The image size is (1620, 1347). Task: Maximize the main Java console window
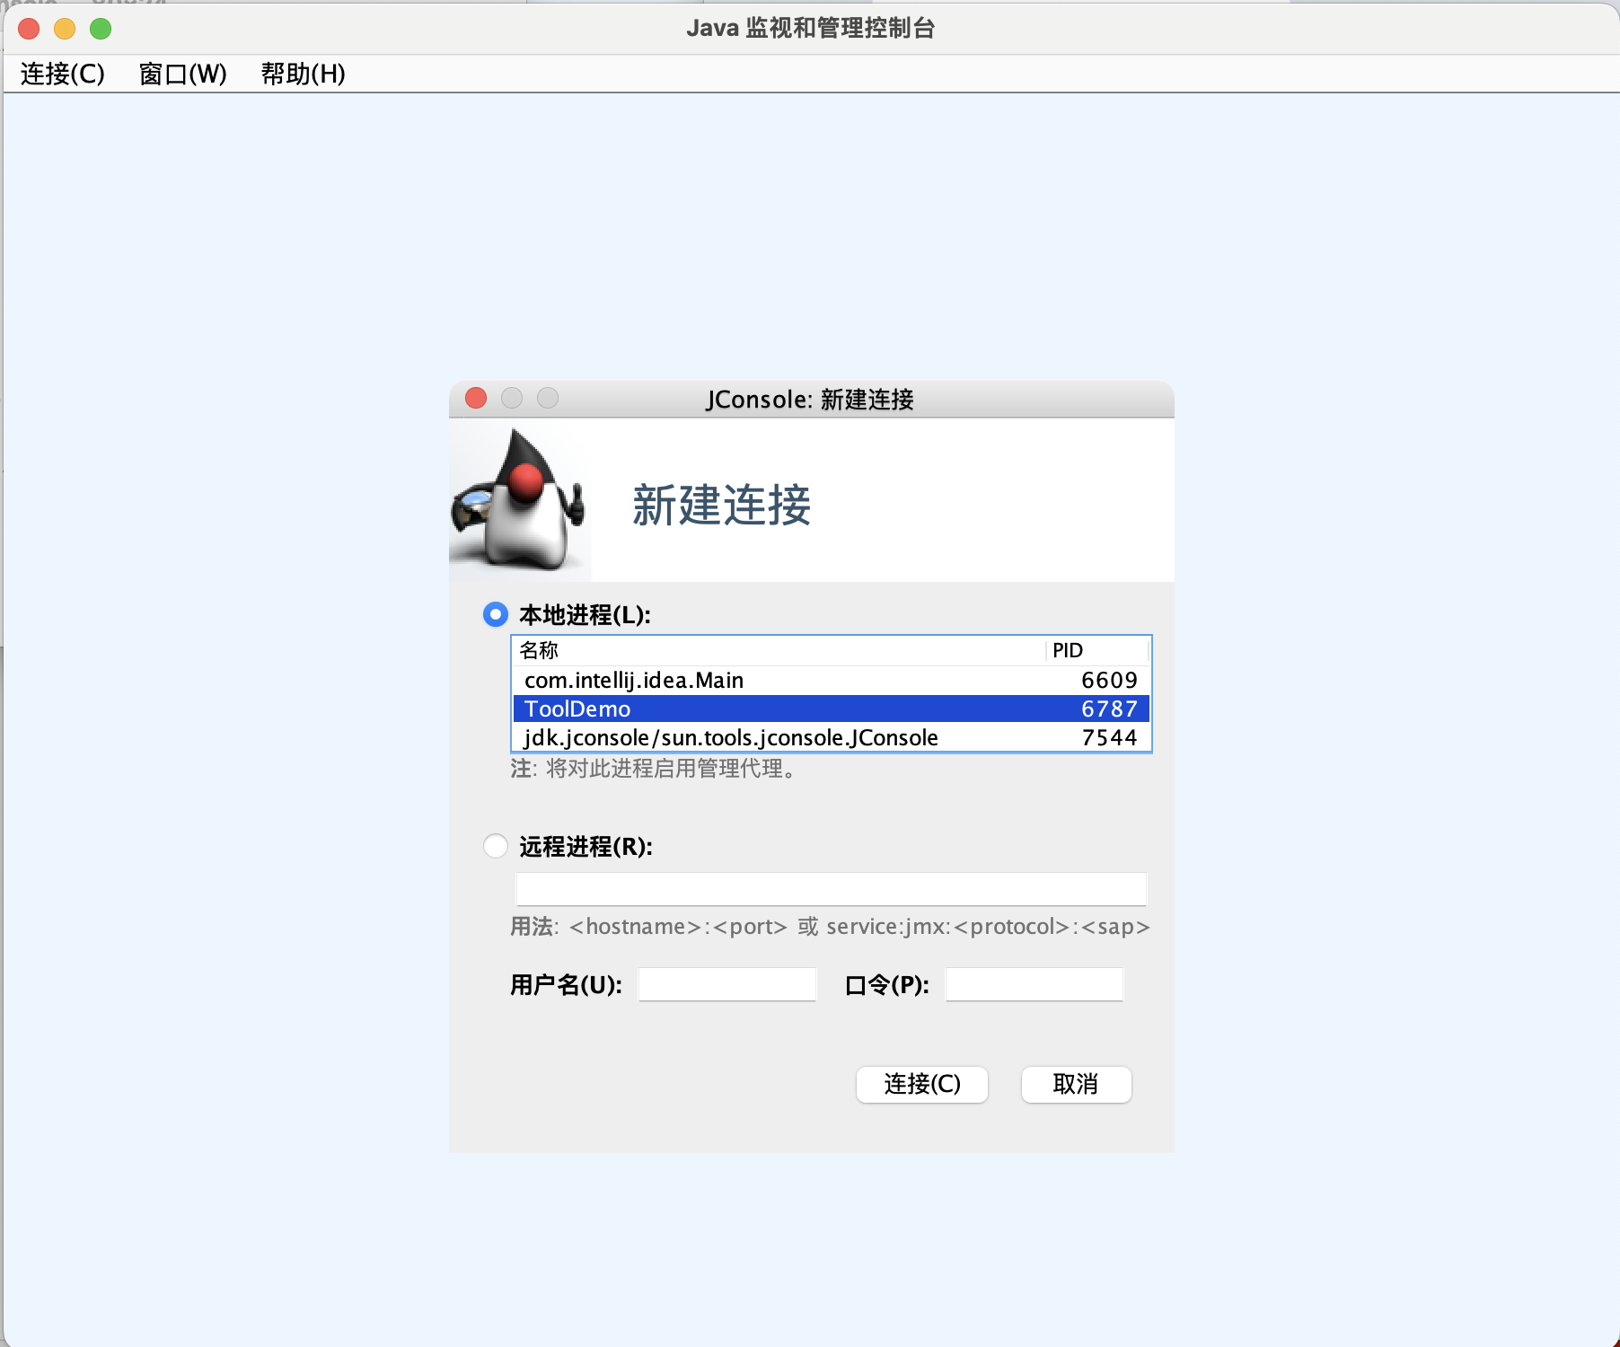point(101,29)
